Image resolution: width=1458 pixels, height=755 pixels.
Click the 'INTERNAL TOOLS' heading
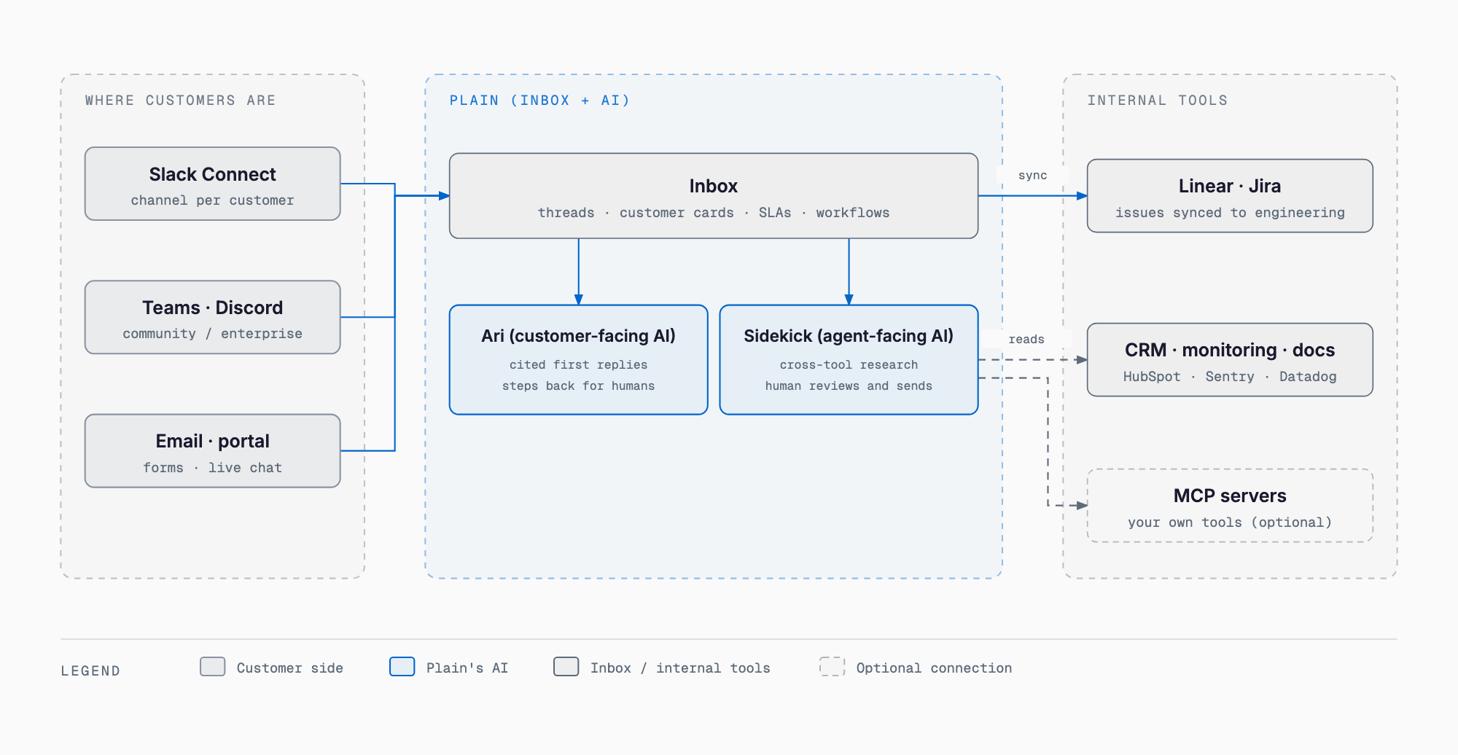click(1158, 101)
